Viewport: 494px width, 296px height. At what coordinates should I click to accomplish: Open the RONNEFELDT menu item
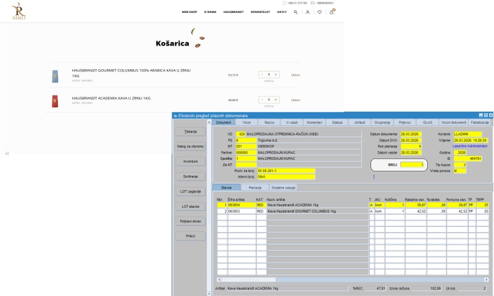click(260, 12)
